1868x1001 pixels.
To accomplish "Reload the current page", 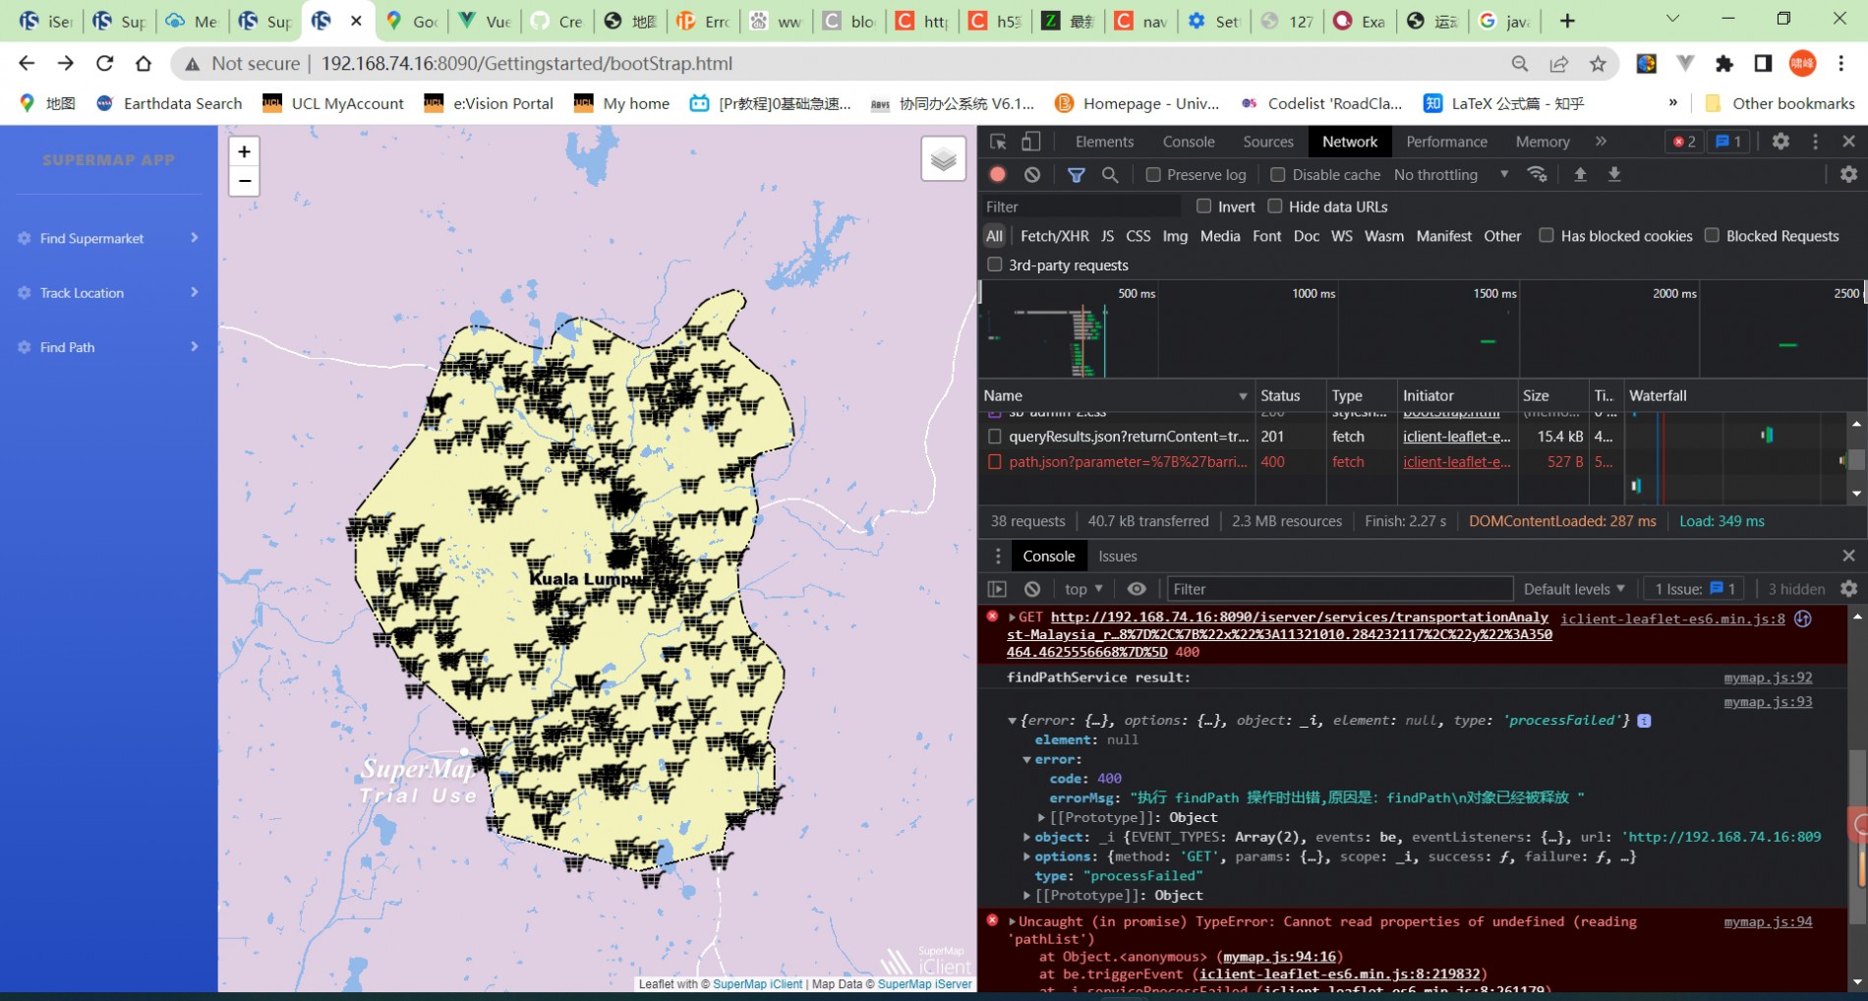I will click(104, 63).
